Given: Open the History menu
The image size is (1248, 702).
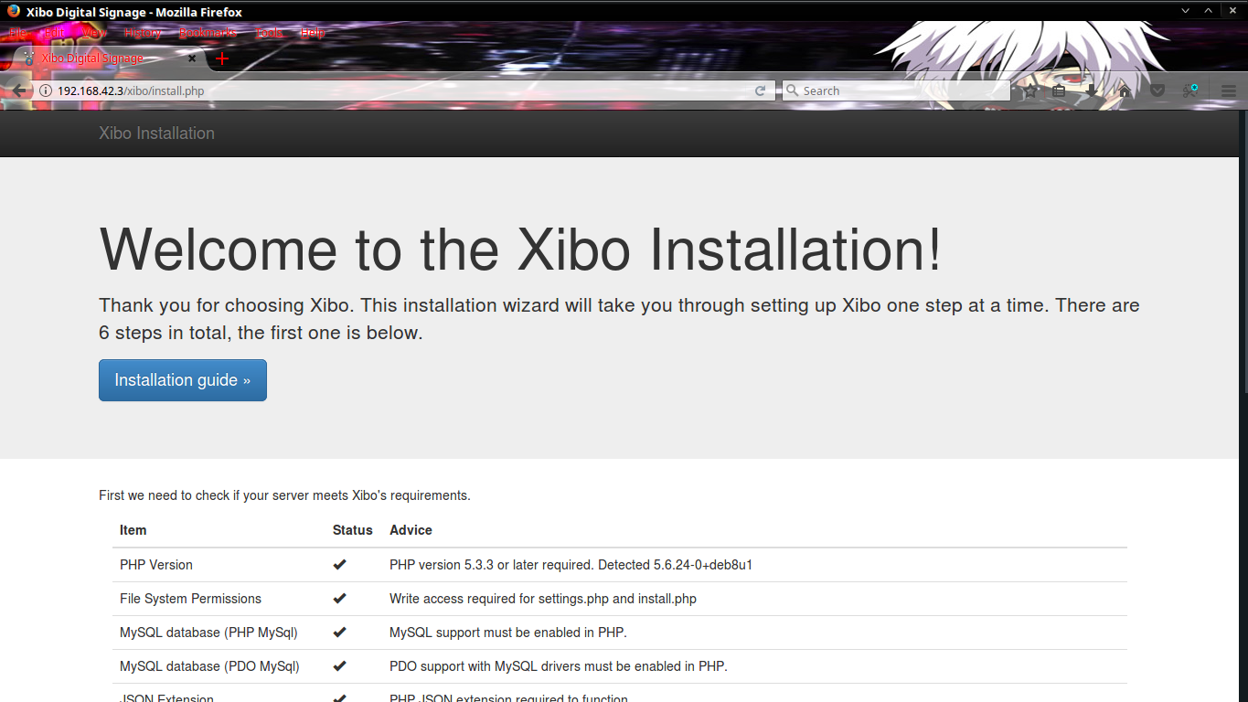Looking at the screenshot, I should tap(142, 32).
